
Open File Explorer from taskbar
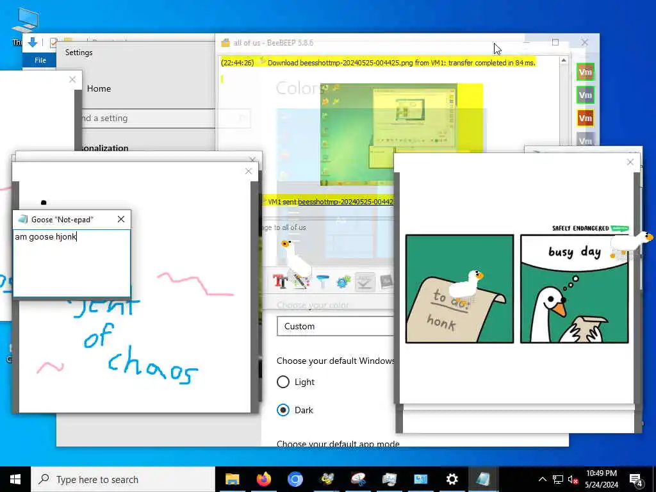(x=232, y=479)
